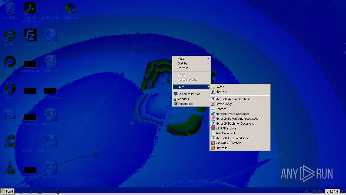The width and height of the screenshot is (346, 195).
Task: Create a new Microsoft PowerPoint Presentation
Action: point(240,119)
